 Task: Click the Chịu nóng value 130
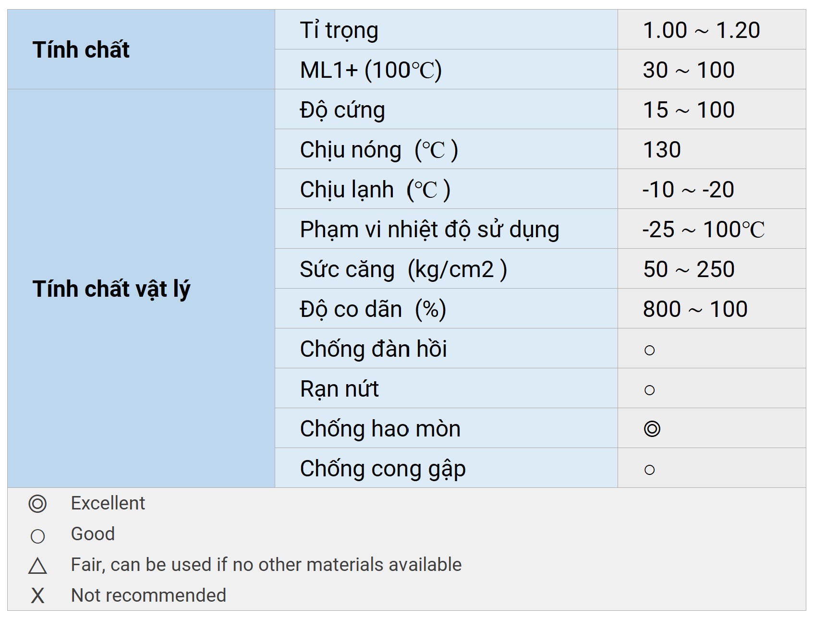pyautogui.click(x=662, y=150)
